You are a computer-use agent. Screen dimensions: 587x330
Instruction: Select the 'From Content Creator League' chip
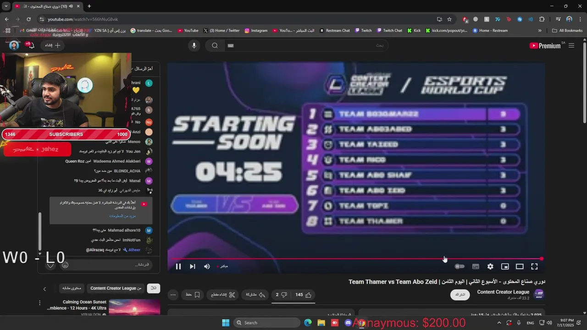pos(116,288)
